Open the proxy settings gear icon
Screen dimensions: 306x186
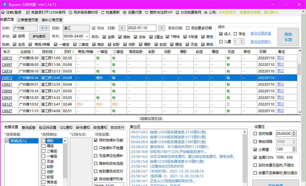coord(125,13)
